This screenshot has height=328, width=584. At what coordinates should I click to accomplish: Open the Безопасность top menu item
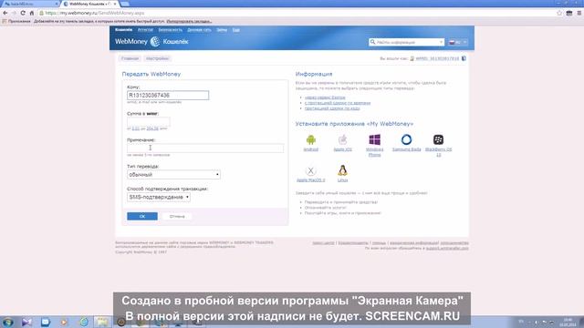pos(171,30)
